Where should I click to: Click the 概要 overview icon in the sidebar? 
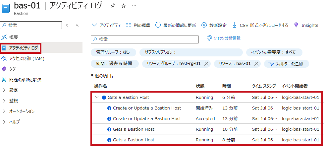point(4,37)
